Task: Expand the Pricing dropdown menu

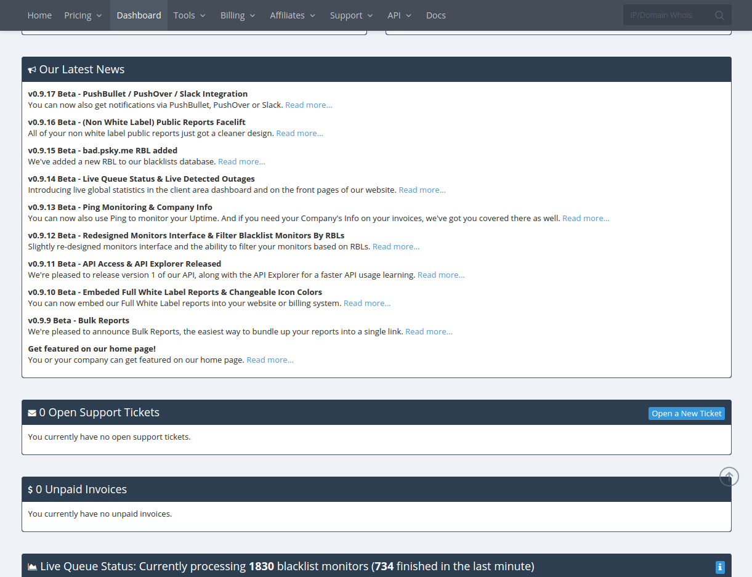Action: pyautogui.click(x=83, y=15)
